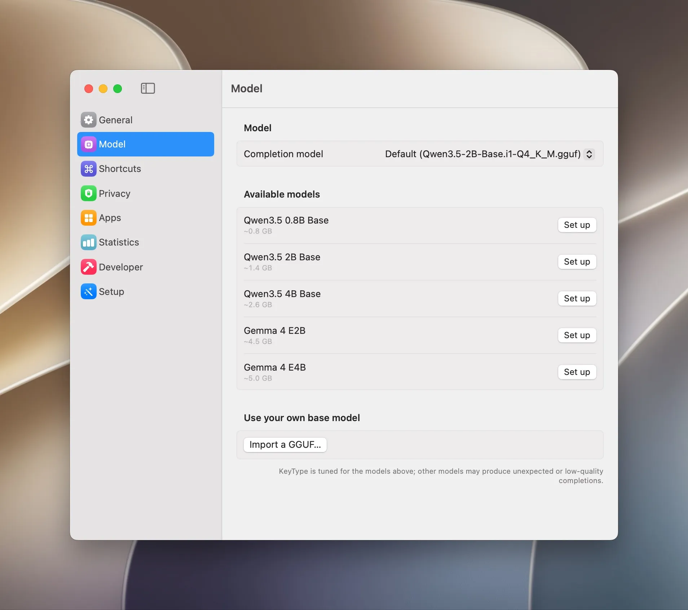Viewport: 688px width, 610px height.
Task: Click the Qwen3.5 2B Base name
Action: coord(282,257)
